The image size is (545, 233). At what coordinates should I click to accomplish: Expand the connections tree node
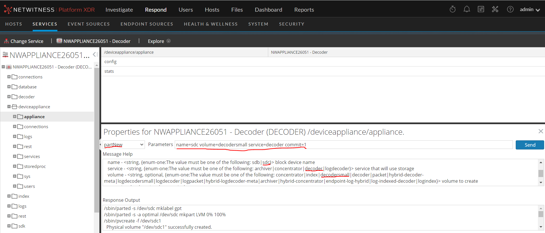coord(9,77)
